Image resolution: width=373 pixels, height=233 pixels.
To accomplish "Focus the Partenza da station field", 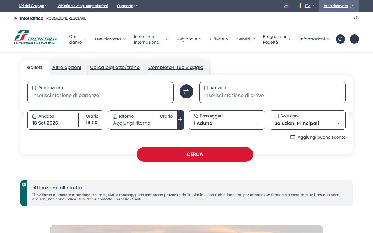I will [x=101, y=92].
